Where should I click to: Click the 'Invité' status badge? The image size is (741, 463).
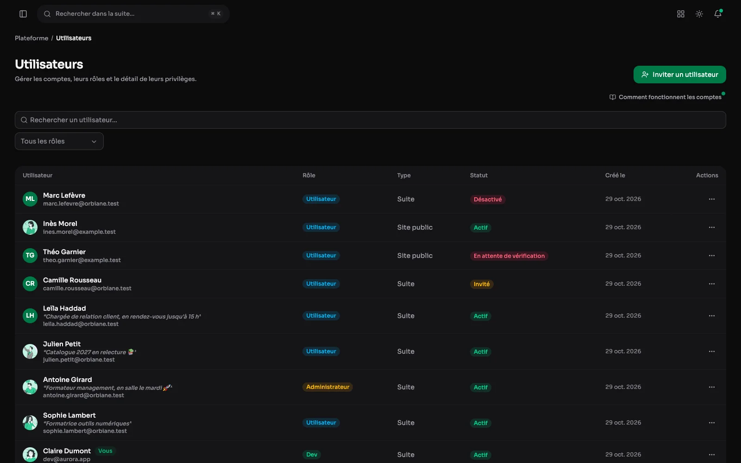point(482,284)
